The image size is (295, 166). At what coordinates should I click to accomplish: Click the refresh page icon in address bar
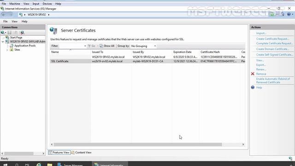272,14
